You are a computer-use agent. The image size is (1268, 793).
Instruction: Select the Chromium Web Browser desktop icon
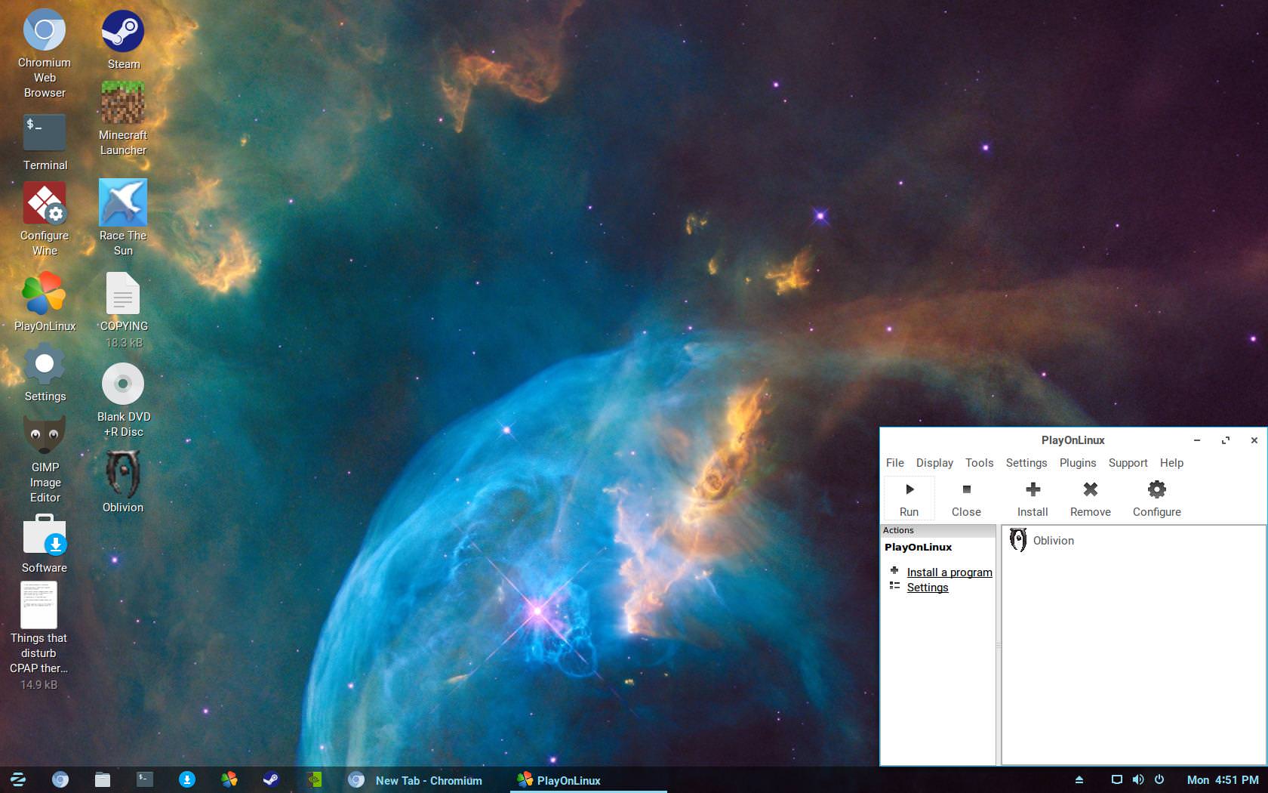[45, 54]
